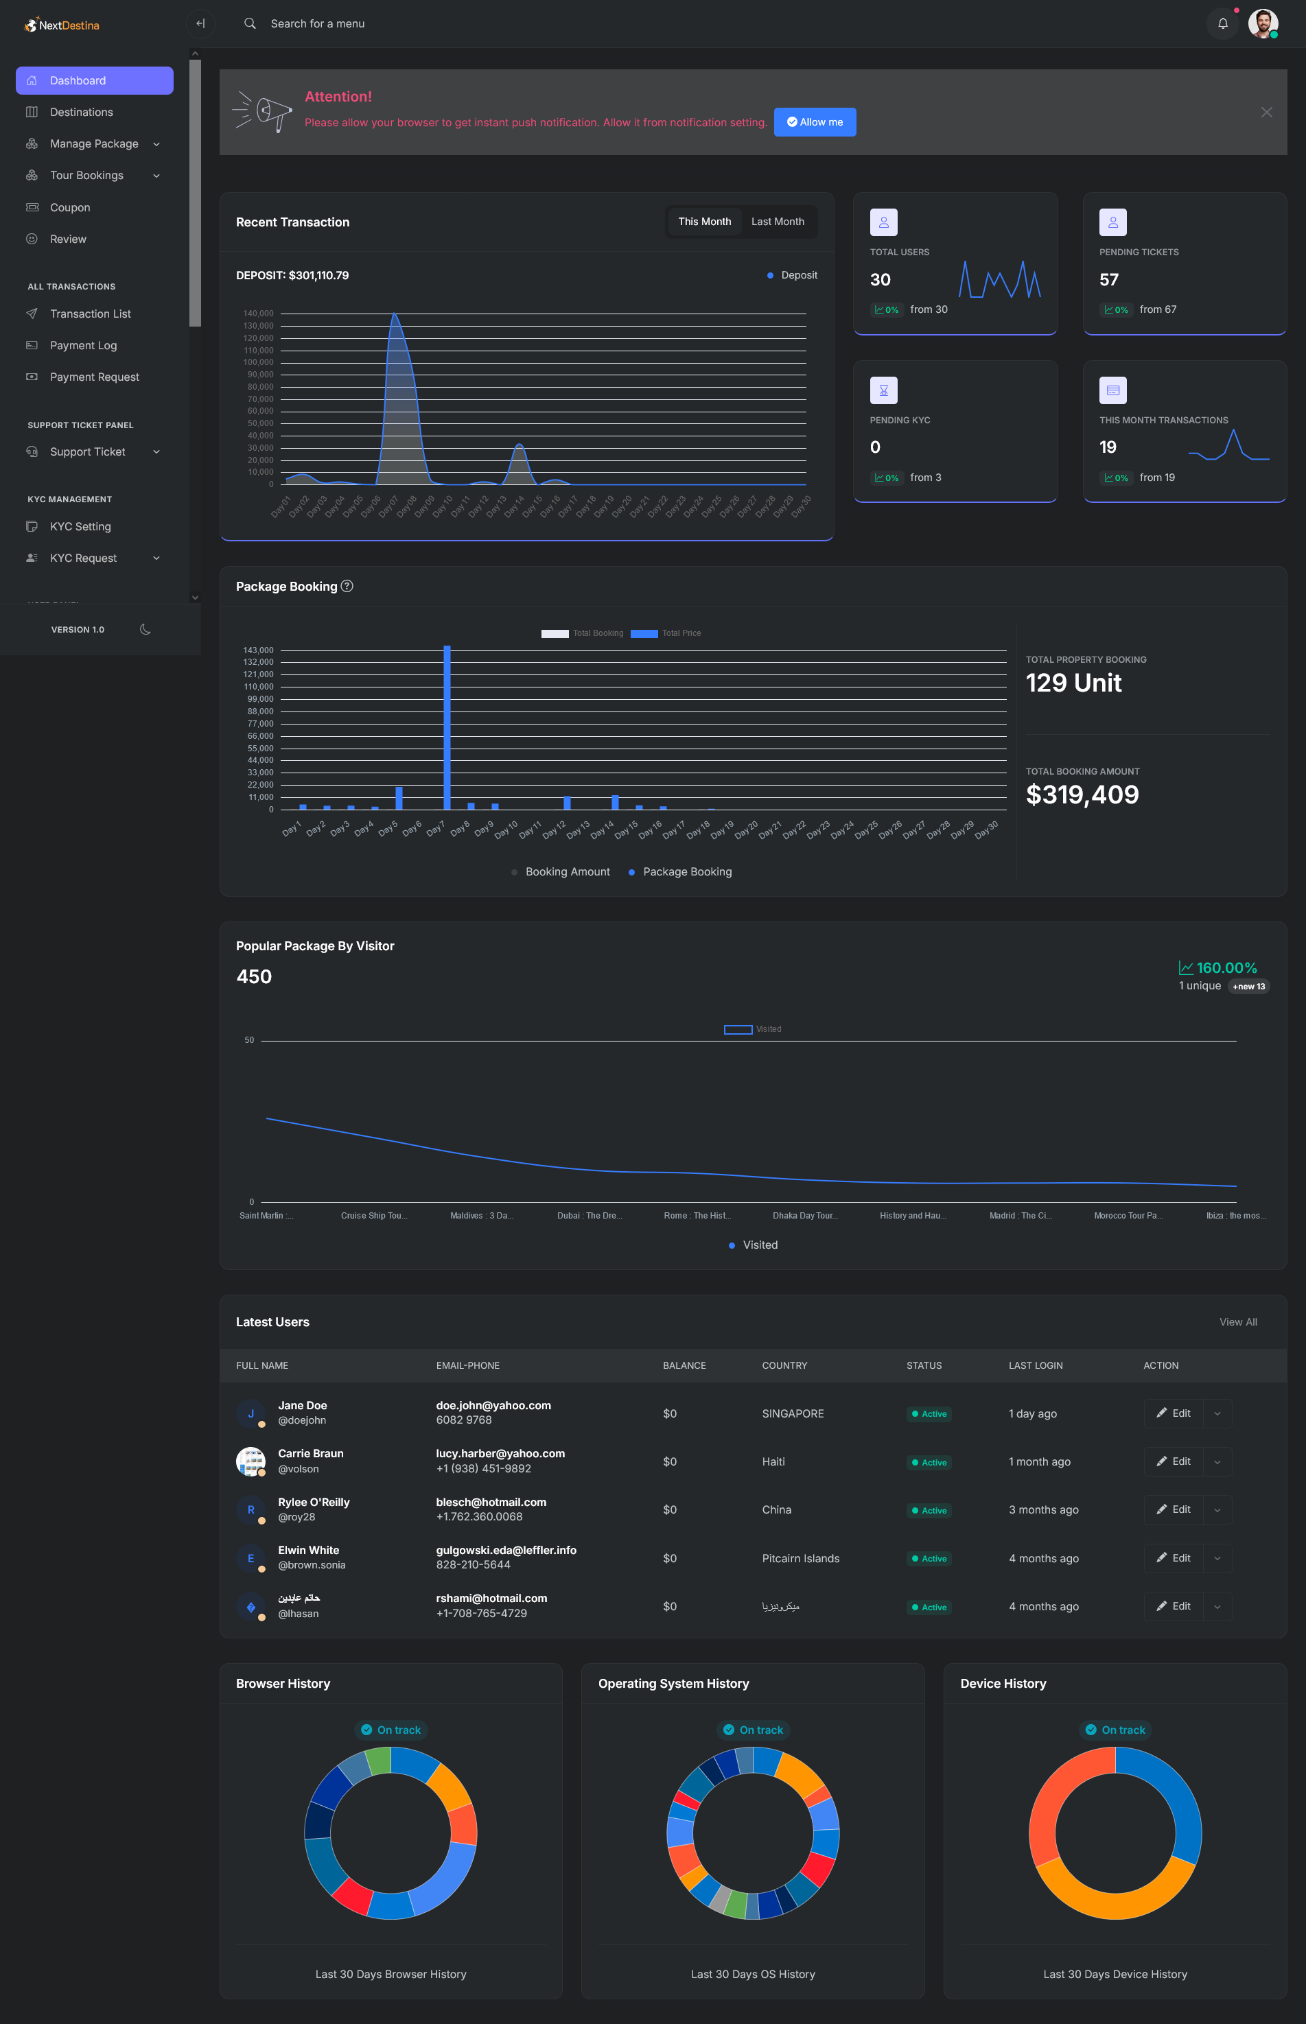Click the KYC Setting icon

(x=32, y=526)
